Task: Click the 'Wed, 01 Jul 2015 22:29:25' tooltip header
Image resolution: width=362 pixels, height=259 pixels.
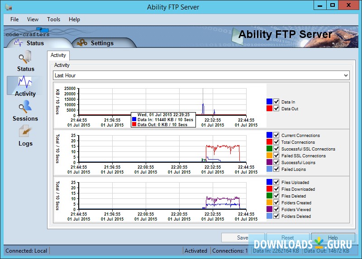Action: [x=163, y=115]
